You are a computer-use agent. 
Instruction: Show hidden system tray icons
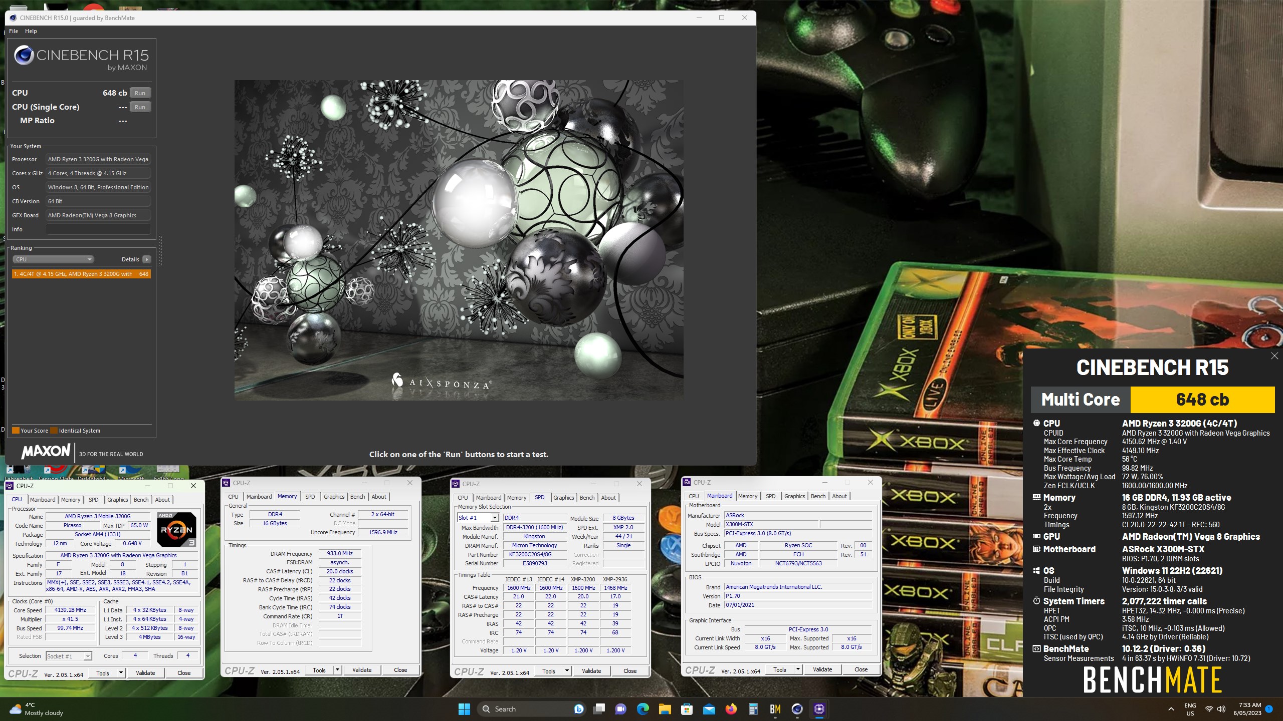pyautogui.click(x=1171, y=709)
